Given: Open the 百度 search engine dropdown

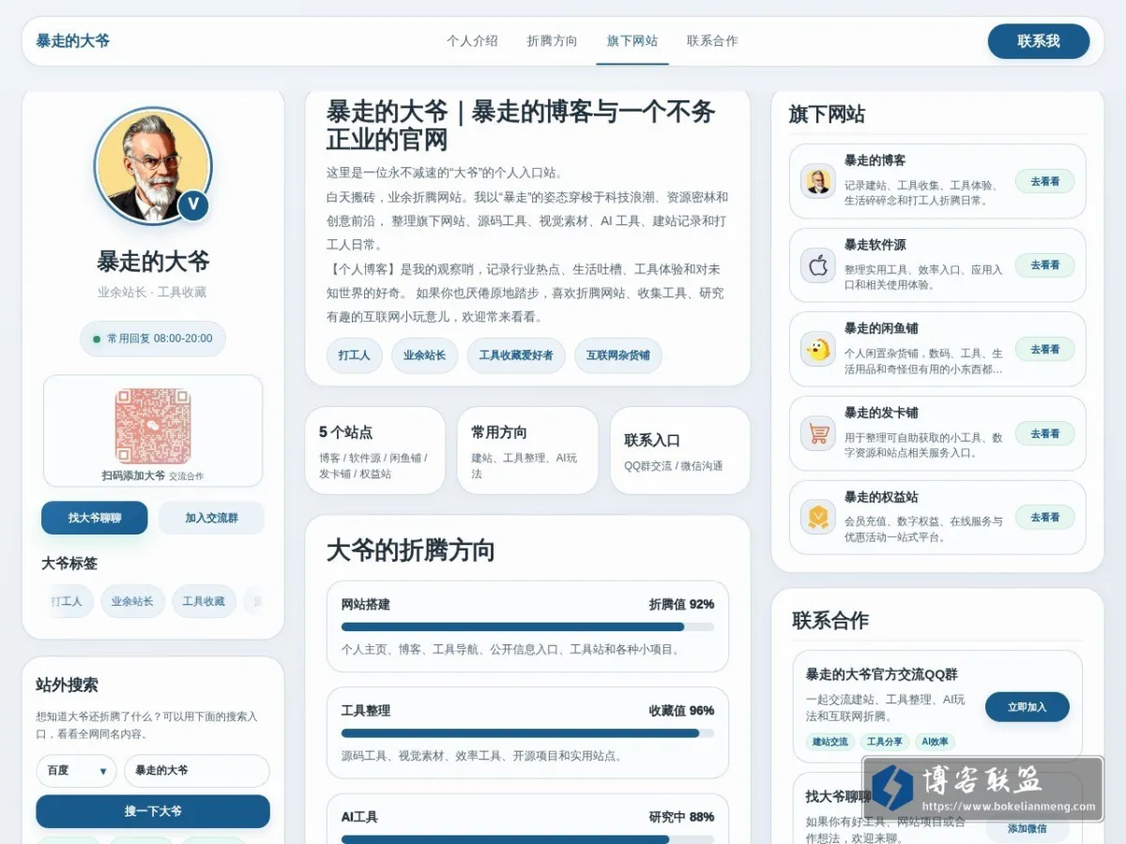Looking at the screenshot, I should tap(76, 771).
